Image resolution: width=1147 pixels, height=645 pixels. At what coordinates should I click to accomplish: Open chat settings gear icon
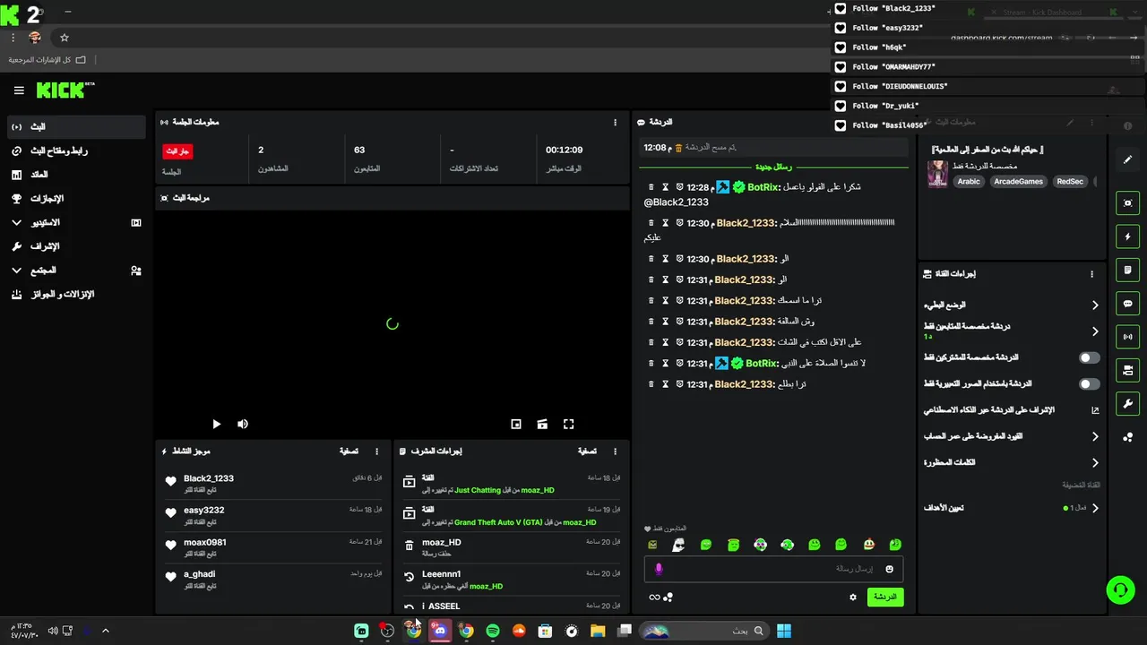[853, 598]
